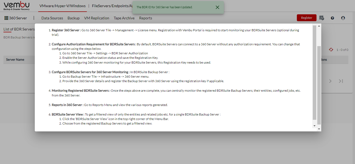Jump to the last page of servers
355x164 pixels.
pyautogui.click(x=341, y=81)
